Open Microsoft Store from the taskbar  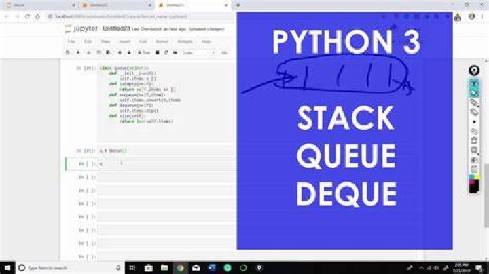[x=149, y=268]
